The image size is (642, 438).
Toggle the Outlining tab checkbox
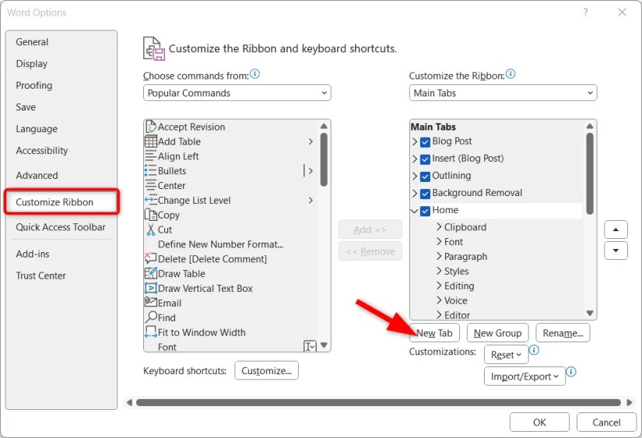click(x=426, y=176)
